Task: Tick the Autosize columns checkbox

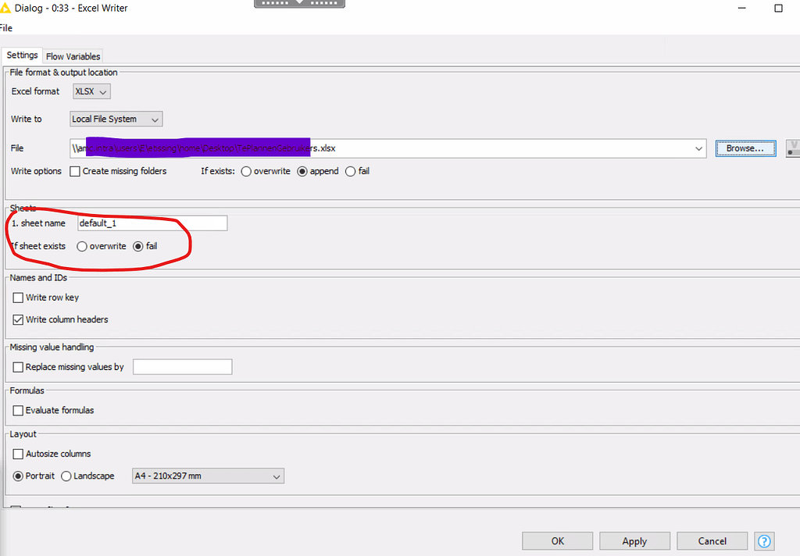Action: (19, 454)
